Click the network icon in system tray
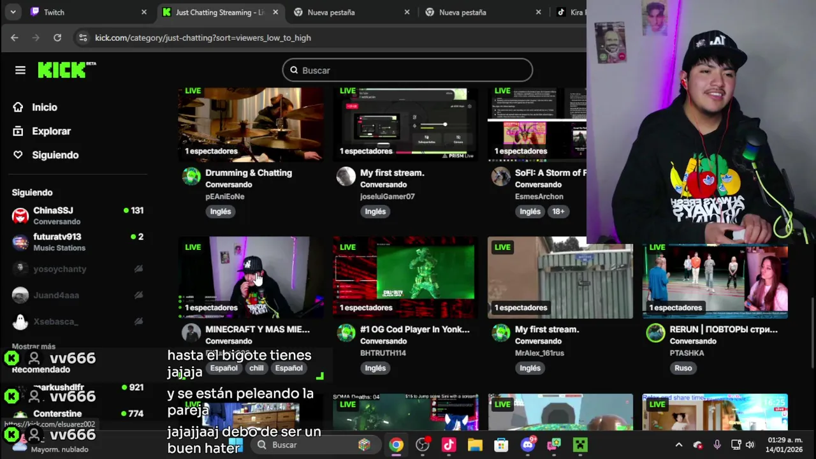 pos(736,445)
